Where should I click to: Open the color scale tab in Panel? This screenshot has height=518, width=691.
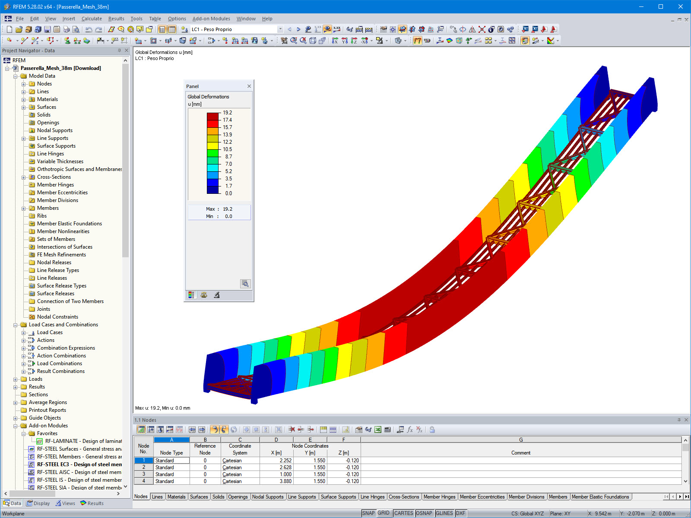[191, 295]
